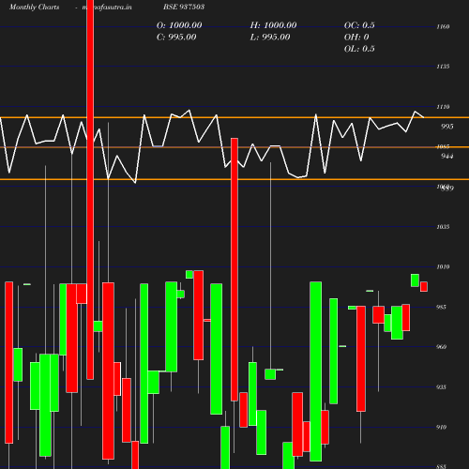The image size is (469, 469).
Task: Select the high value "H: 1000.00"
Action: (273, 25)
